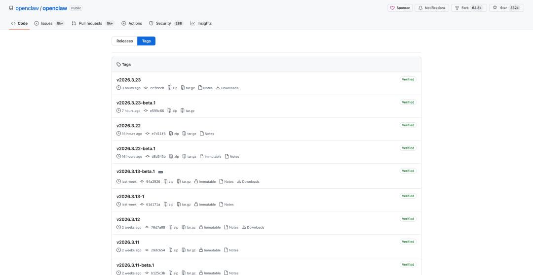This screenshot has width=533, height=275.
Task: Download zip for v2026.3.23-beta.1
Action: [x=172, y=111]
